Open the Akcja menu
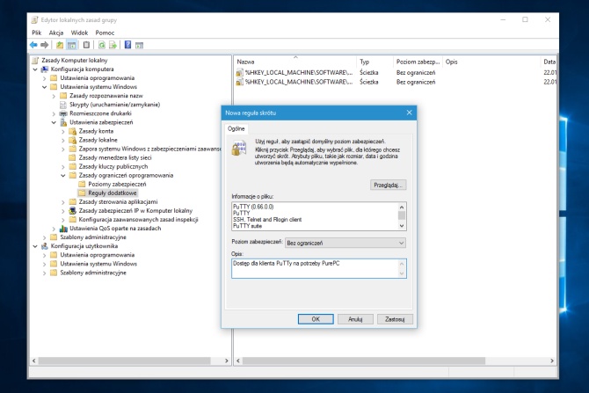Viewport: 589px width, 393px height. (x=56, y=33)
